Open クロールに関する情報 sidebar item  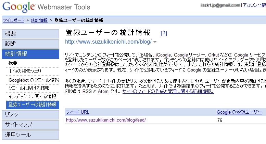29,88
